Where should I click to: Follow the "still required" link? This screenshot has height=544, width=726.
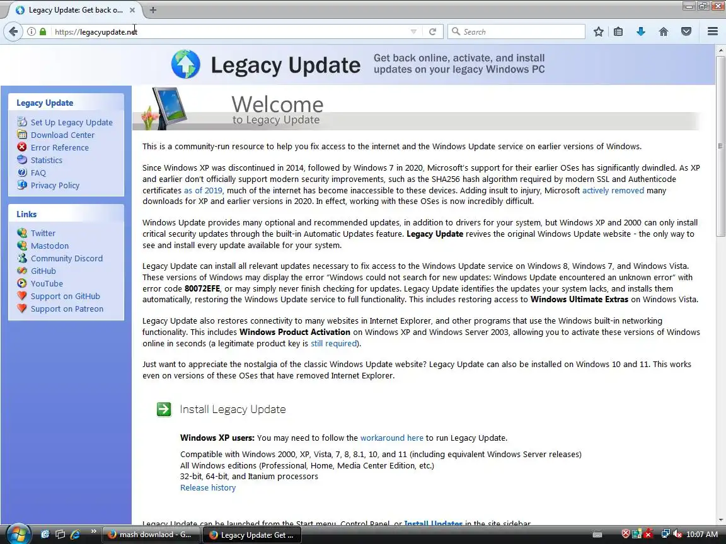click(333, 343)
